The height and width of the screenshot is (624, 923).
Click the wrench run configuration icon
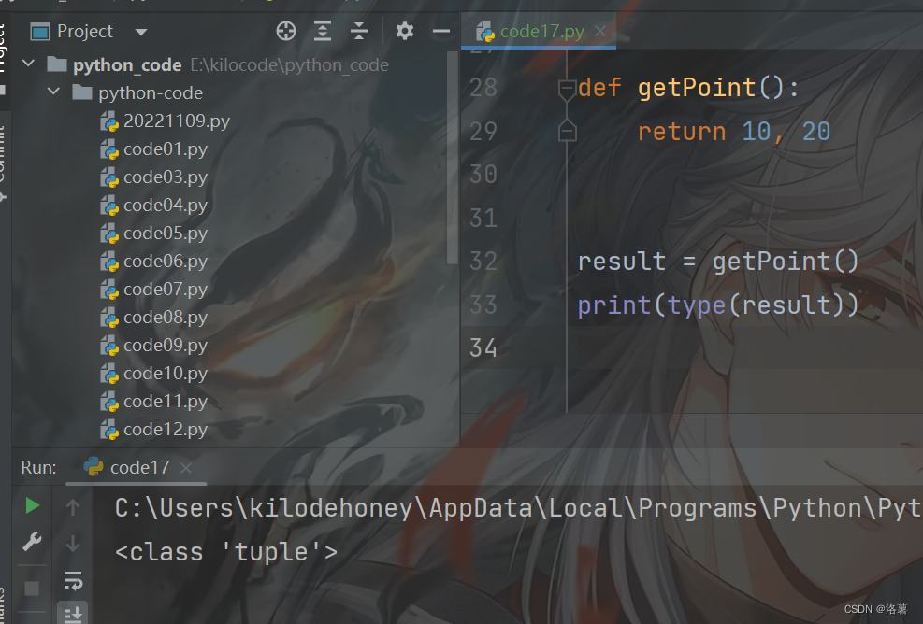(32, 542)
